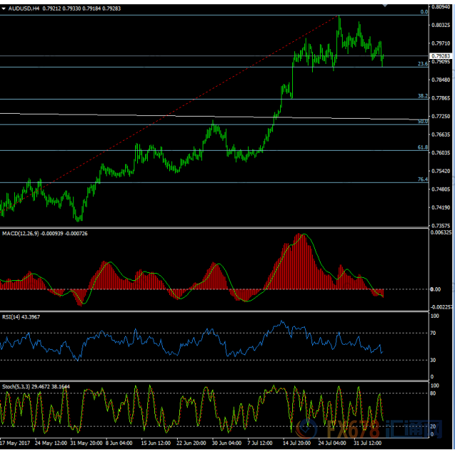Click the chart shift triangle marker at top
Viewport: 455px width, 455px height.
[x=386, y=4]
